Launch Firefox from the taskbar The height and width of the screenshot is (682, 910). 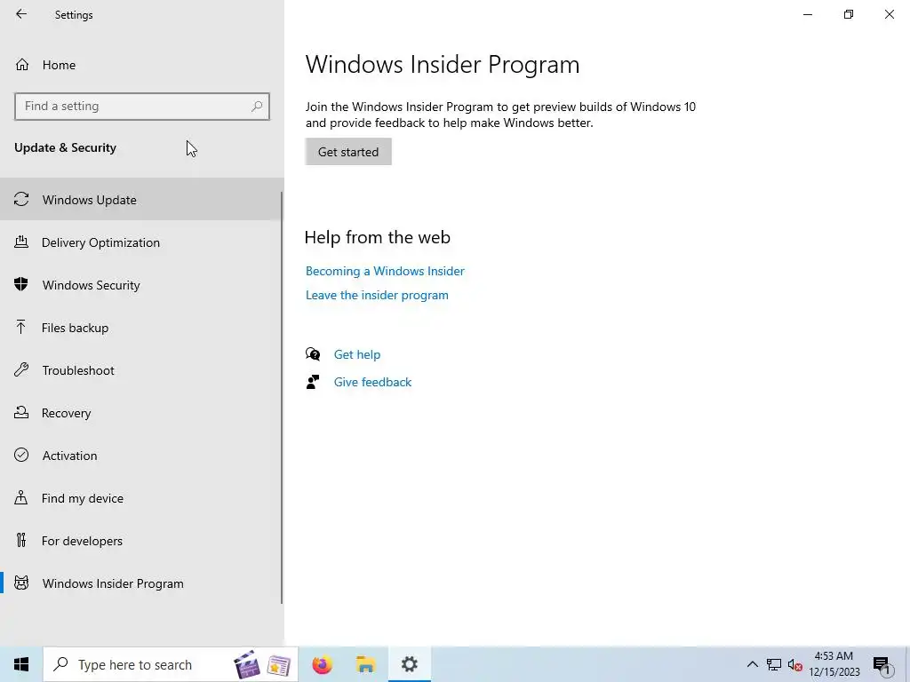point(322,664)
